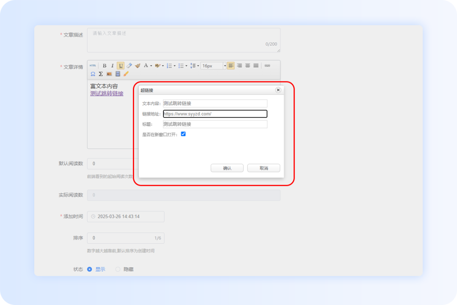
Task: Select the 显示 status radio button
Action: tap(89, 269)
